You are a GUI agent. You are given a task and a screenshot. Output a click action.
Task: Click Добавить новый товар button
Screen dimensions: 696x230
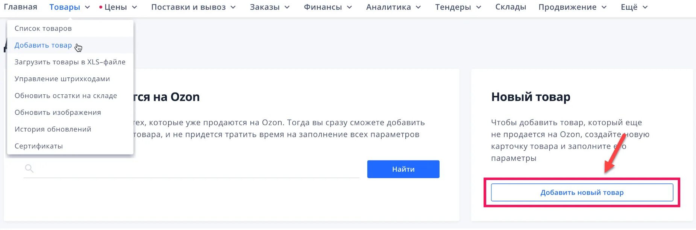(582, 192)
